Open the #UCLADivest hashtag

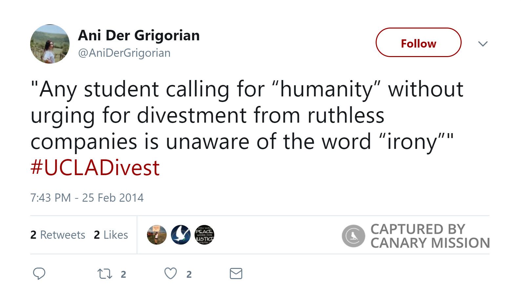coord(95,168)
